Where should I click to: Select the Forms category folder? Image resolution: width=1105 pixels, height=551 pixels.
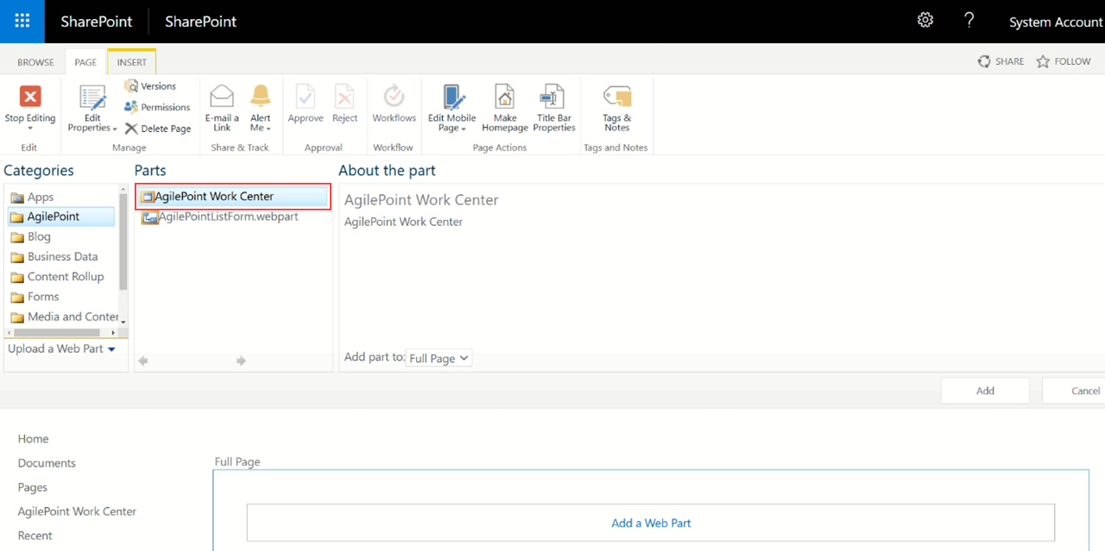tap(35, 297)
